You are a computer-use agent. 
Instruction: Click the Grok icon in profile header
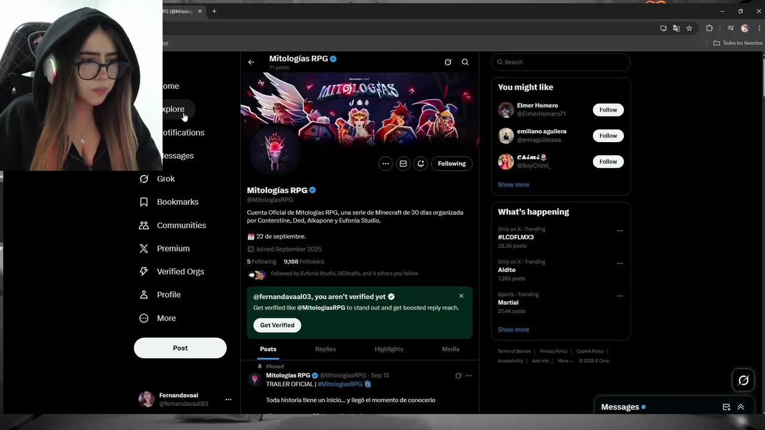tap(448, 62)
